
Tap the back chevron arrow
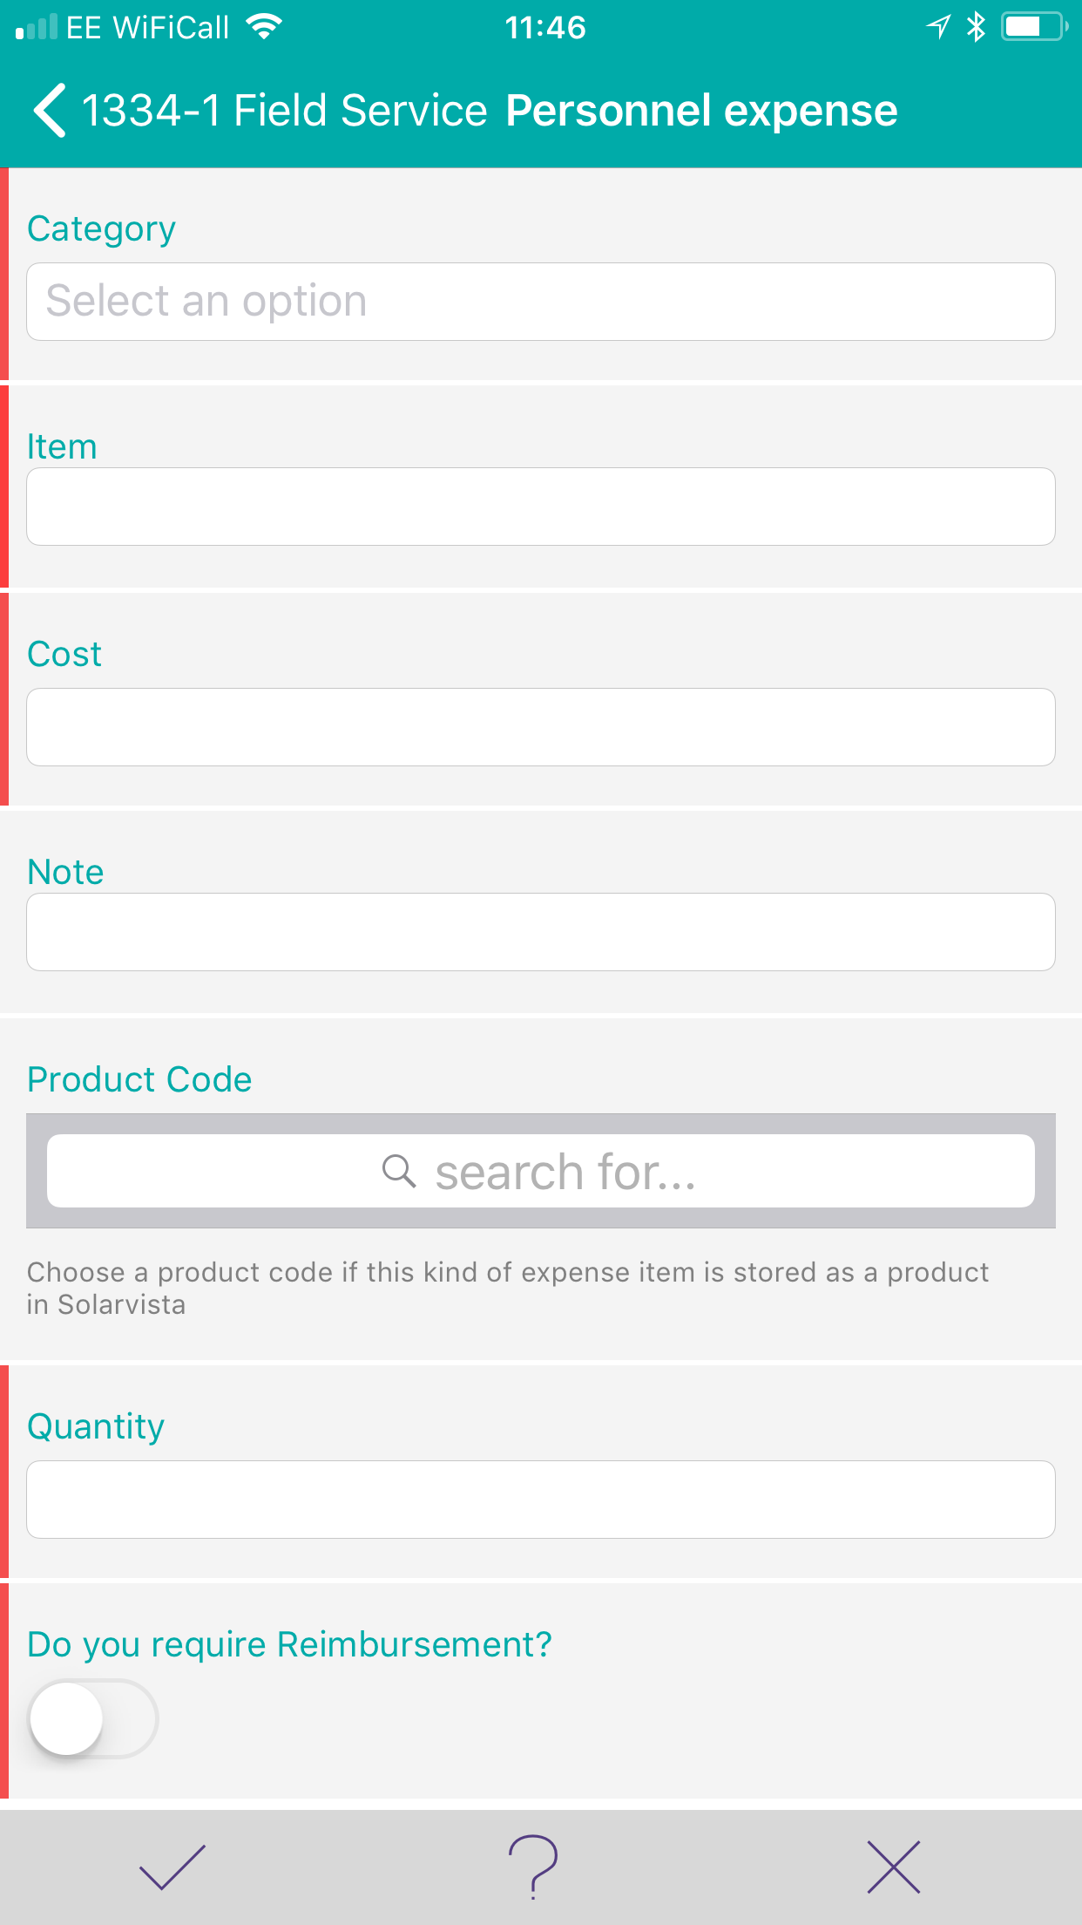click(x=50, y=111)
